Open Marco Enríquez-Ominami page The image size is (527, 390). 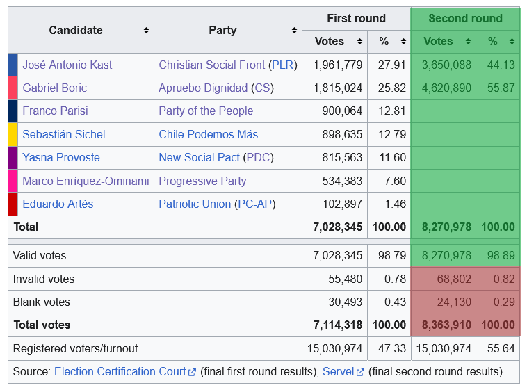click(86, 181)
